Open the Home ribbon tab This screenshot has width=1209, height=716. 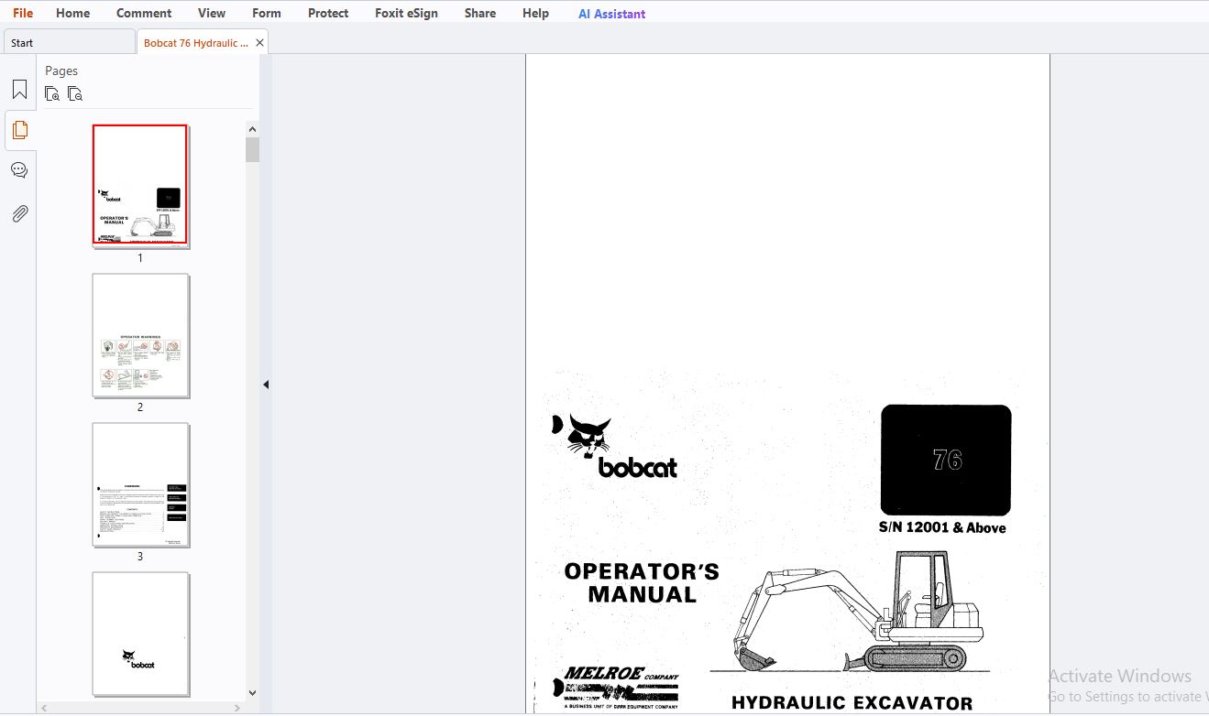pos(72,13)
